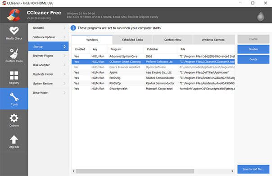Click the Opera Software publisher cell

click(x=156, y=67)
